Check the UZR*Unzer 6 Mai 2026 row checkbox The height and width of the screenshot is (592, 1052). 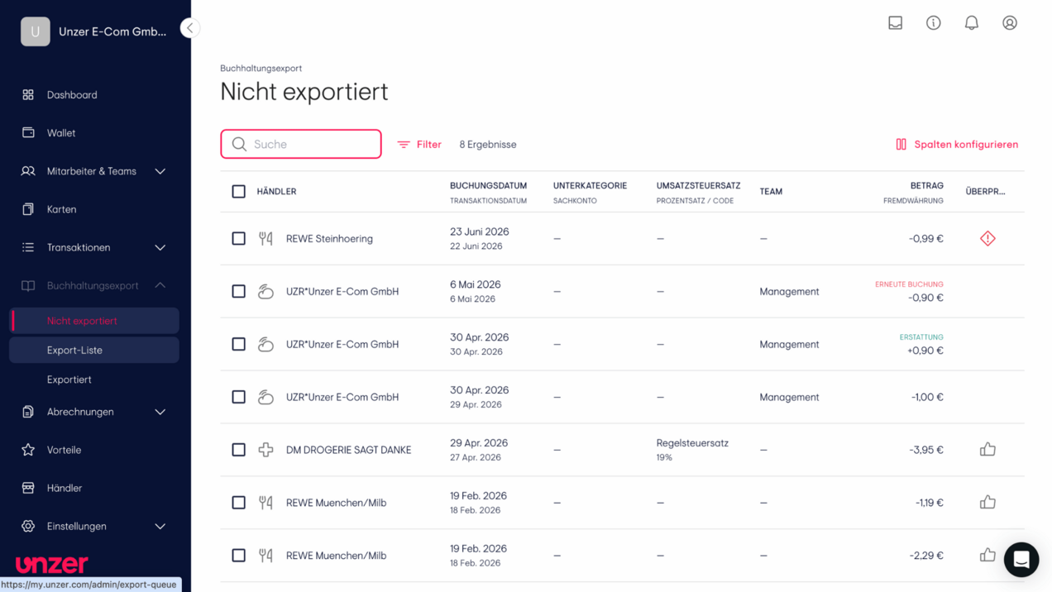[x=239, y=291]
